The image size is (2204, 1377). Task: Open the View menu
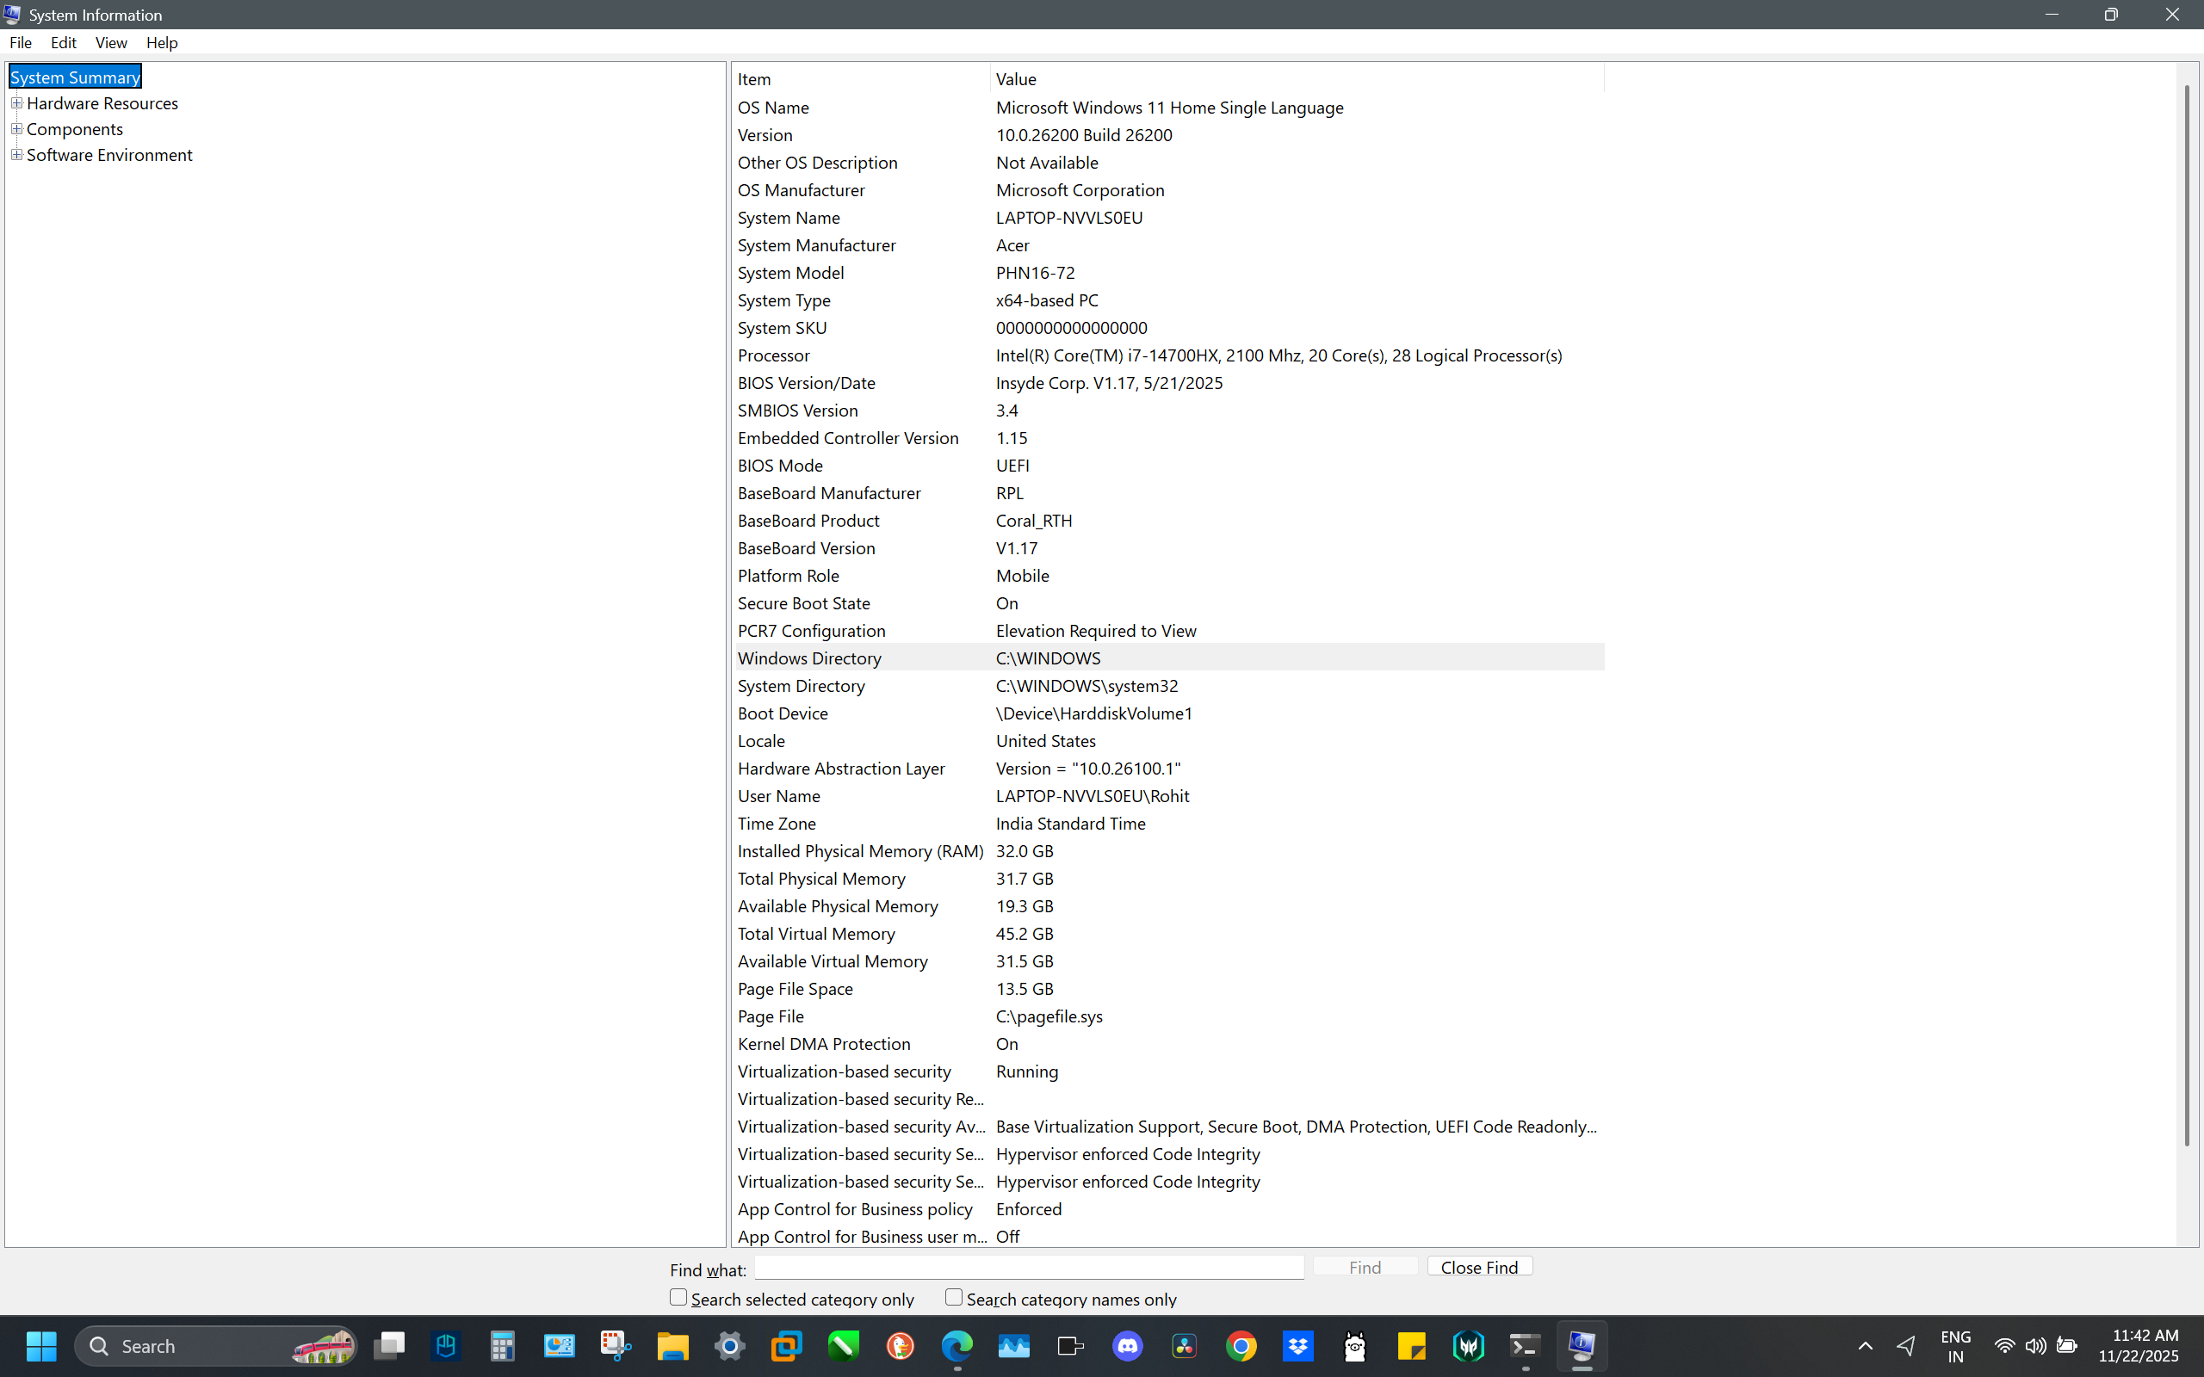pyautogui.click(x=110, y=43)
